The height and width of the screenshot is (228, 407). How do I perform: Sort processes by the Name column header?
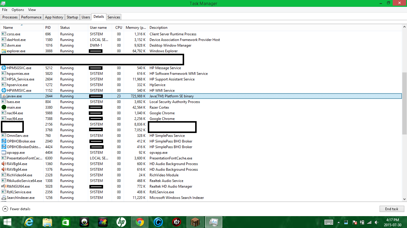click(x=8, y=28)
